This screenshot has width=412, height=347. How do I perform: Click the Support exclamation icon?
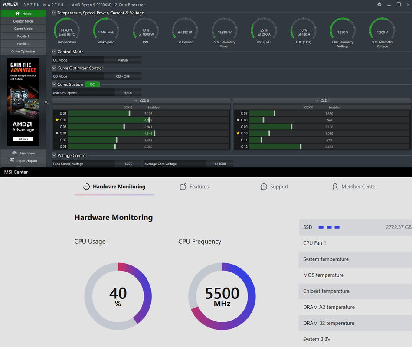tap(264, 187)
